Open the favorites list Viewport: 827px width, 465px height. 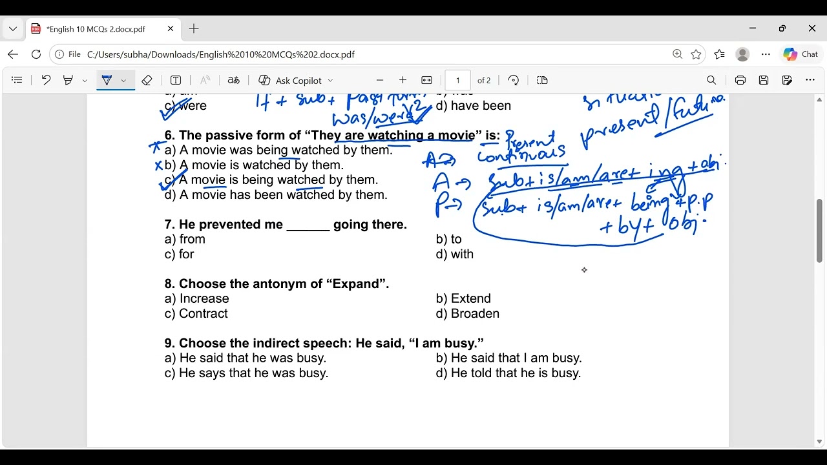(720, 54)
